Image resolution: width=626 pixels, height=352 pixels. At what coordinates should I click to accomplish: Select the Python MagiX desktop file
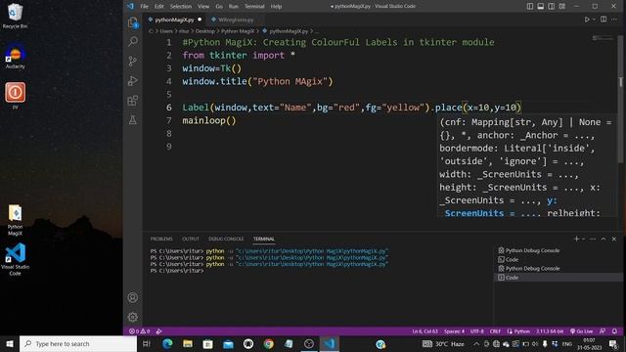pos(16,220)
